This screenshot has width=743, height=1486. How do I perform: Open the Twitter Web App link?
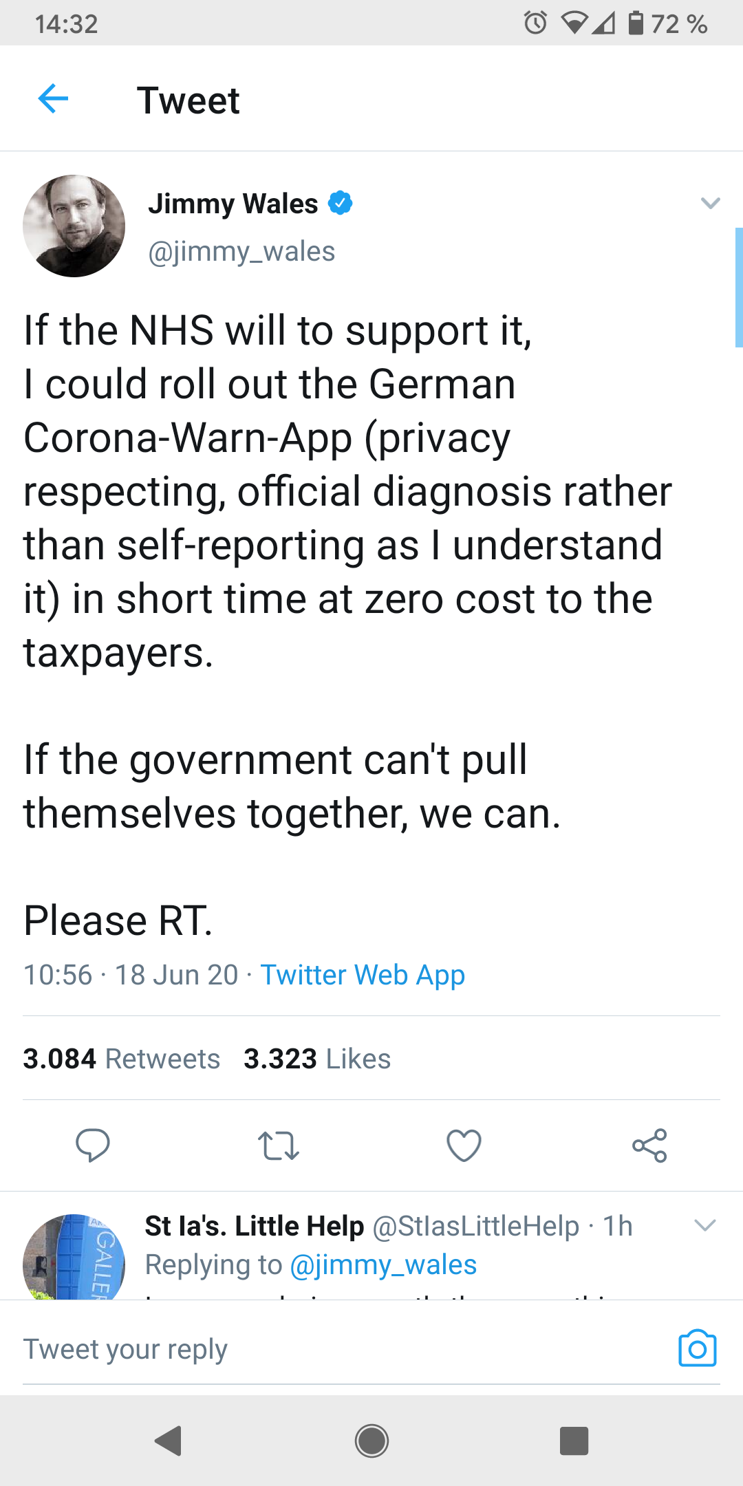[363, 975]
